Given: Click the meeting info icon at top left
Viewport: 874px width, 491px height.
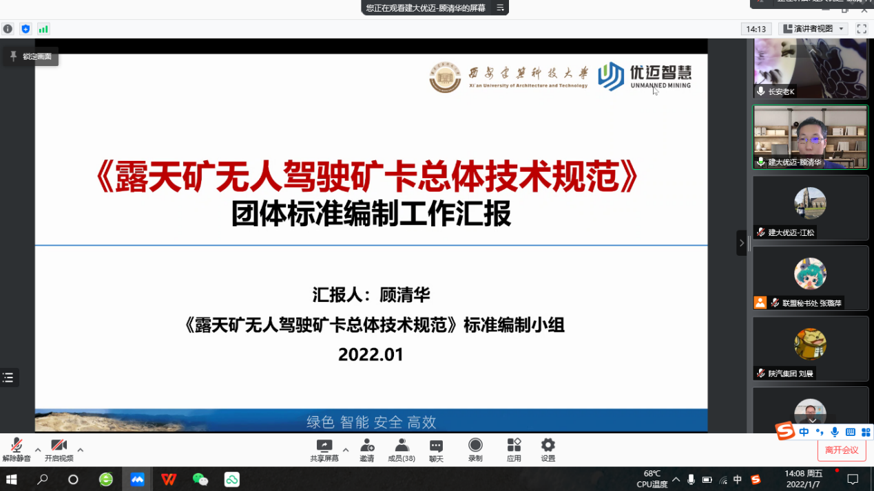Looking at the screenshot, I should [x=8, y=29].
